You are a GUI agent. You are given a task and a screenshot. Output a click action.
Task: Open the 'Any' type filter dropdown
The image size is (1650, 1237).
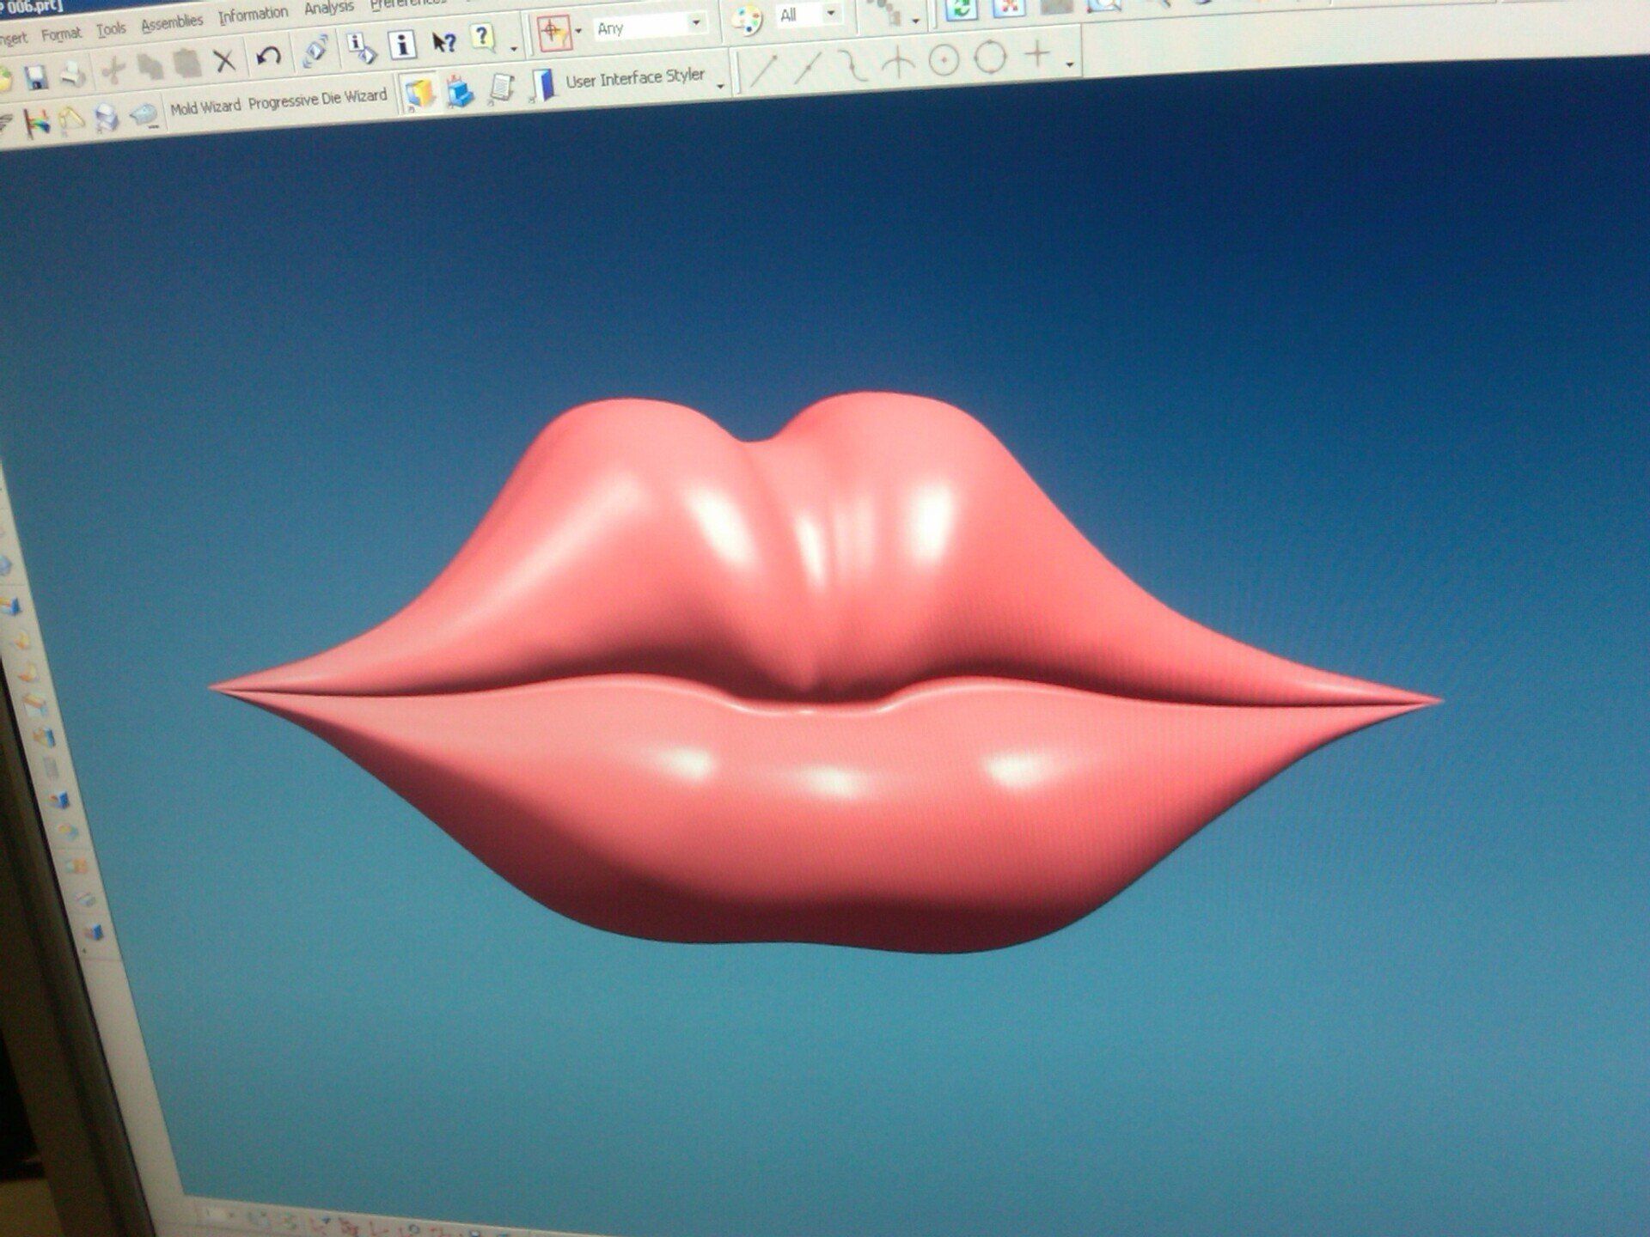click(696, 23)
